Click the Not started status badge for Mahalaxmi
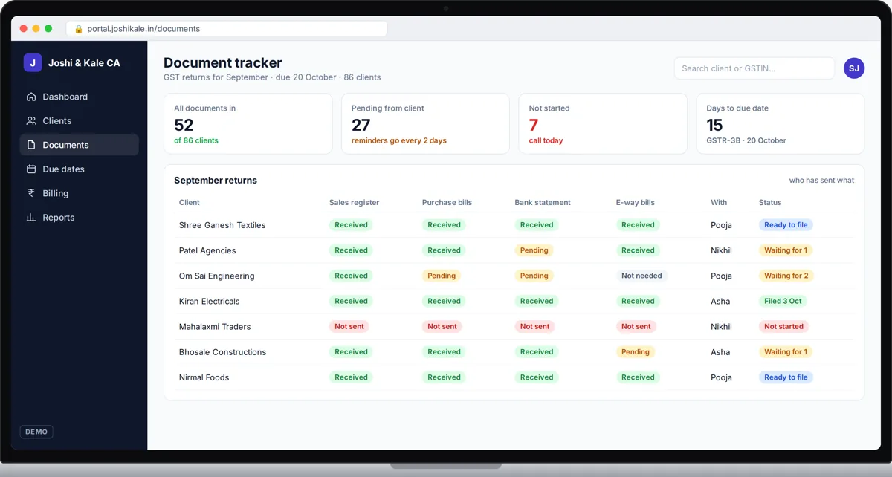 pyautogui.click(x=783, y=327)
